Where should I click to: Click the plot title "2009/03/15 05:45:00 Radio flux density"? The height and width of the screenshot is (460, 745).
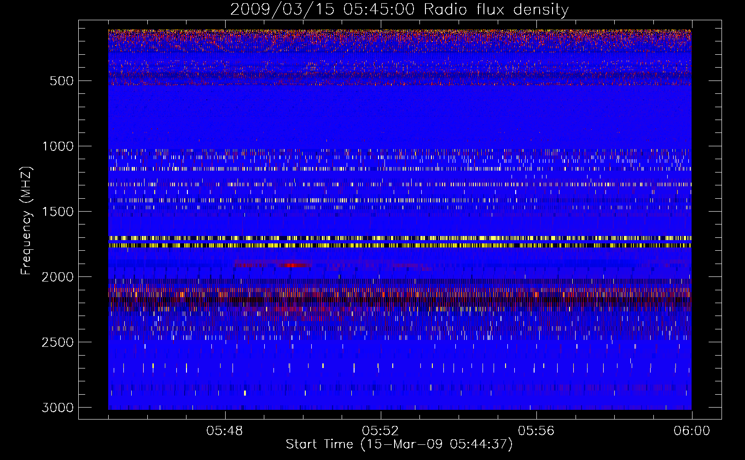399,9
